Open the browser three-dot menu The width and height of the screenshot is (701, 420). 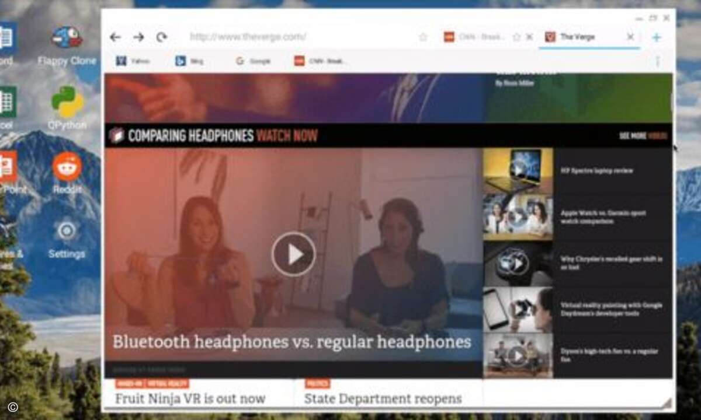(658, 61)
